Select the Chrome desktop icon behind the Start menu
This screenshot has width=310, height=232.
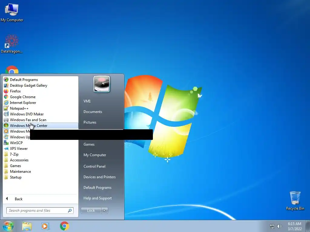[12, 70]
